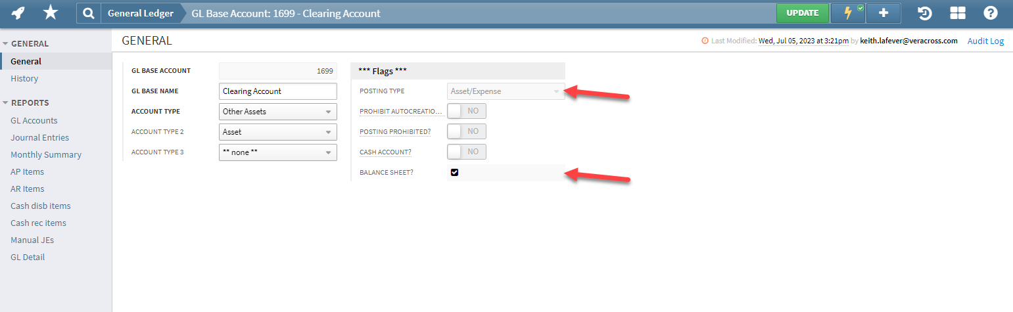Image resolution: width=1013 pixels, height=312 pixels.
Task: Open favorites with the star icon
Action: pos(51,13)
